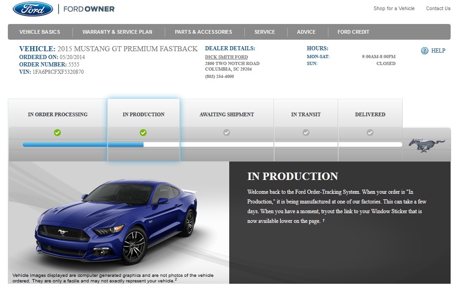Click the order number 5555
Screen dimensions: 470x293
pyautogui.click(x=74, y=65)
